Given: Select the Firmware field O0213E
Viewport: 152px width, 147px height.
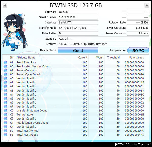Looking at the screenshot, I should coord(78,12).
